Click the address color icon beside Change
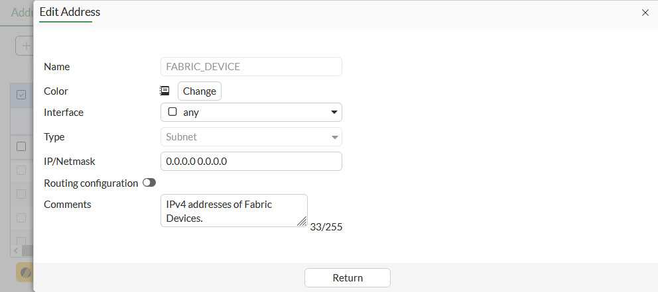 164,91
